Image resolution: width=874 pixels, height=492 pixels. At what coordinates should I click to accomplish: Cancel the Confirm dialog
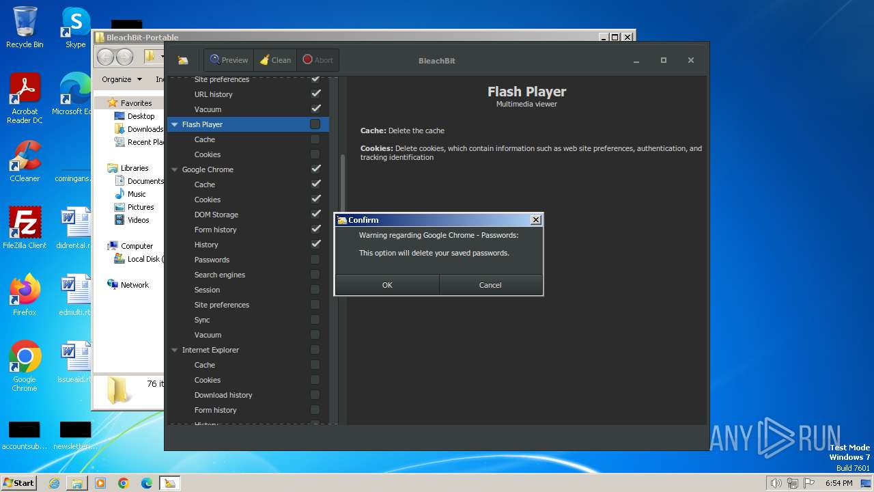point(490,285)
